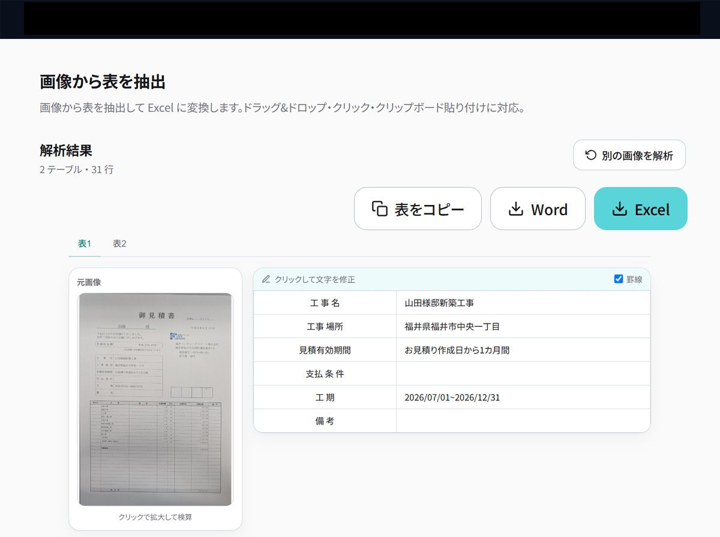The height and width of the screenshot is (537, 720).
Task: Download the table as Excel
Action: pyautogui.click(x=641, y=209)
